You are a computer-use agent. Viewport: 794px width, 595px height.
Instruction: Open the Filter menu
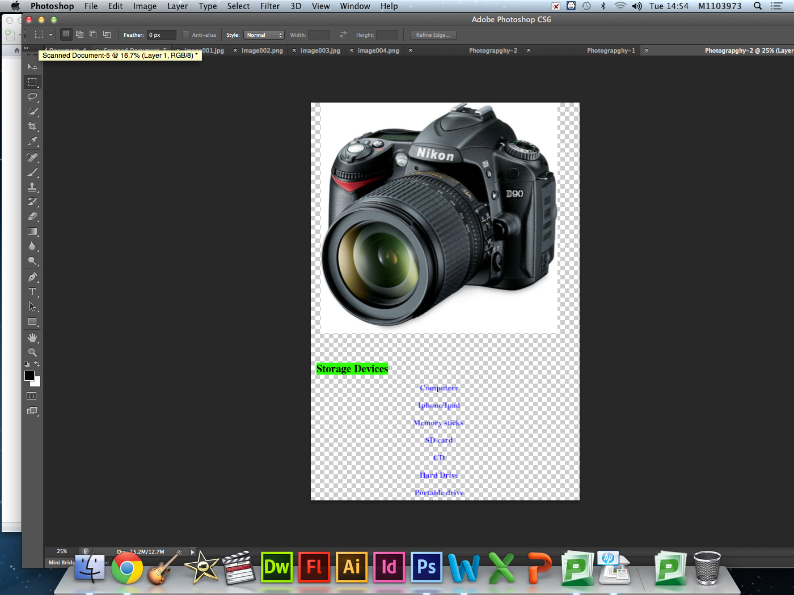(x=270, y=6)
